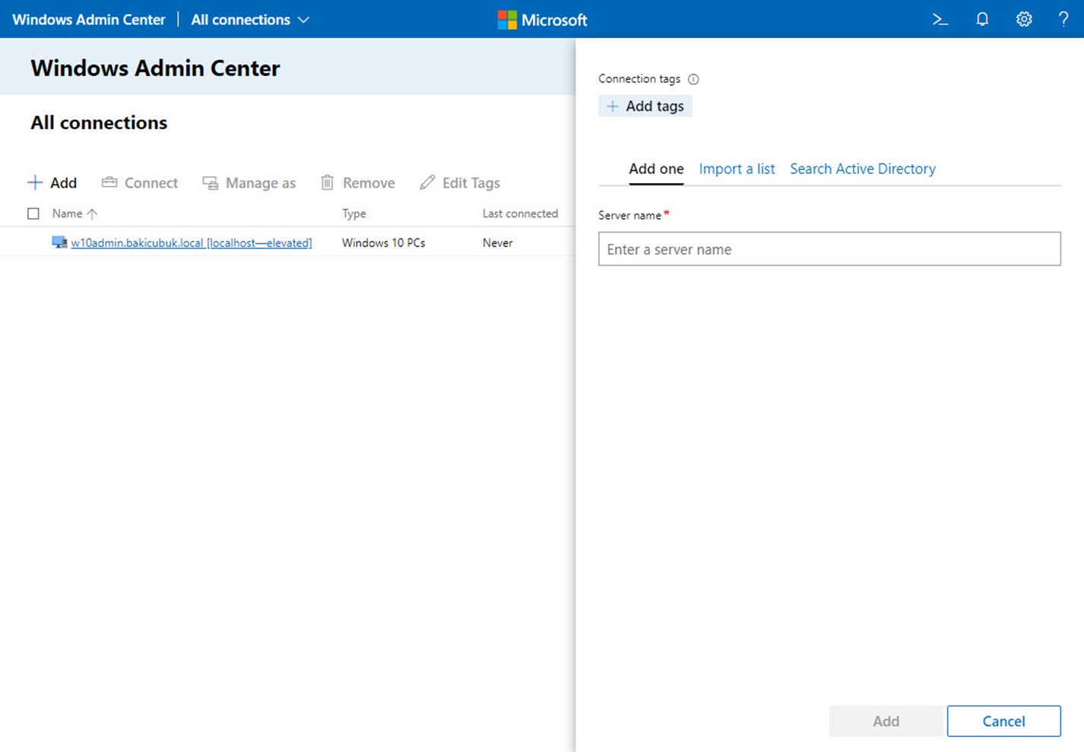
Task: Switch to the Search Active Directory tab
Action: (x=863, y=169)
